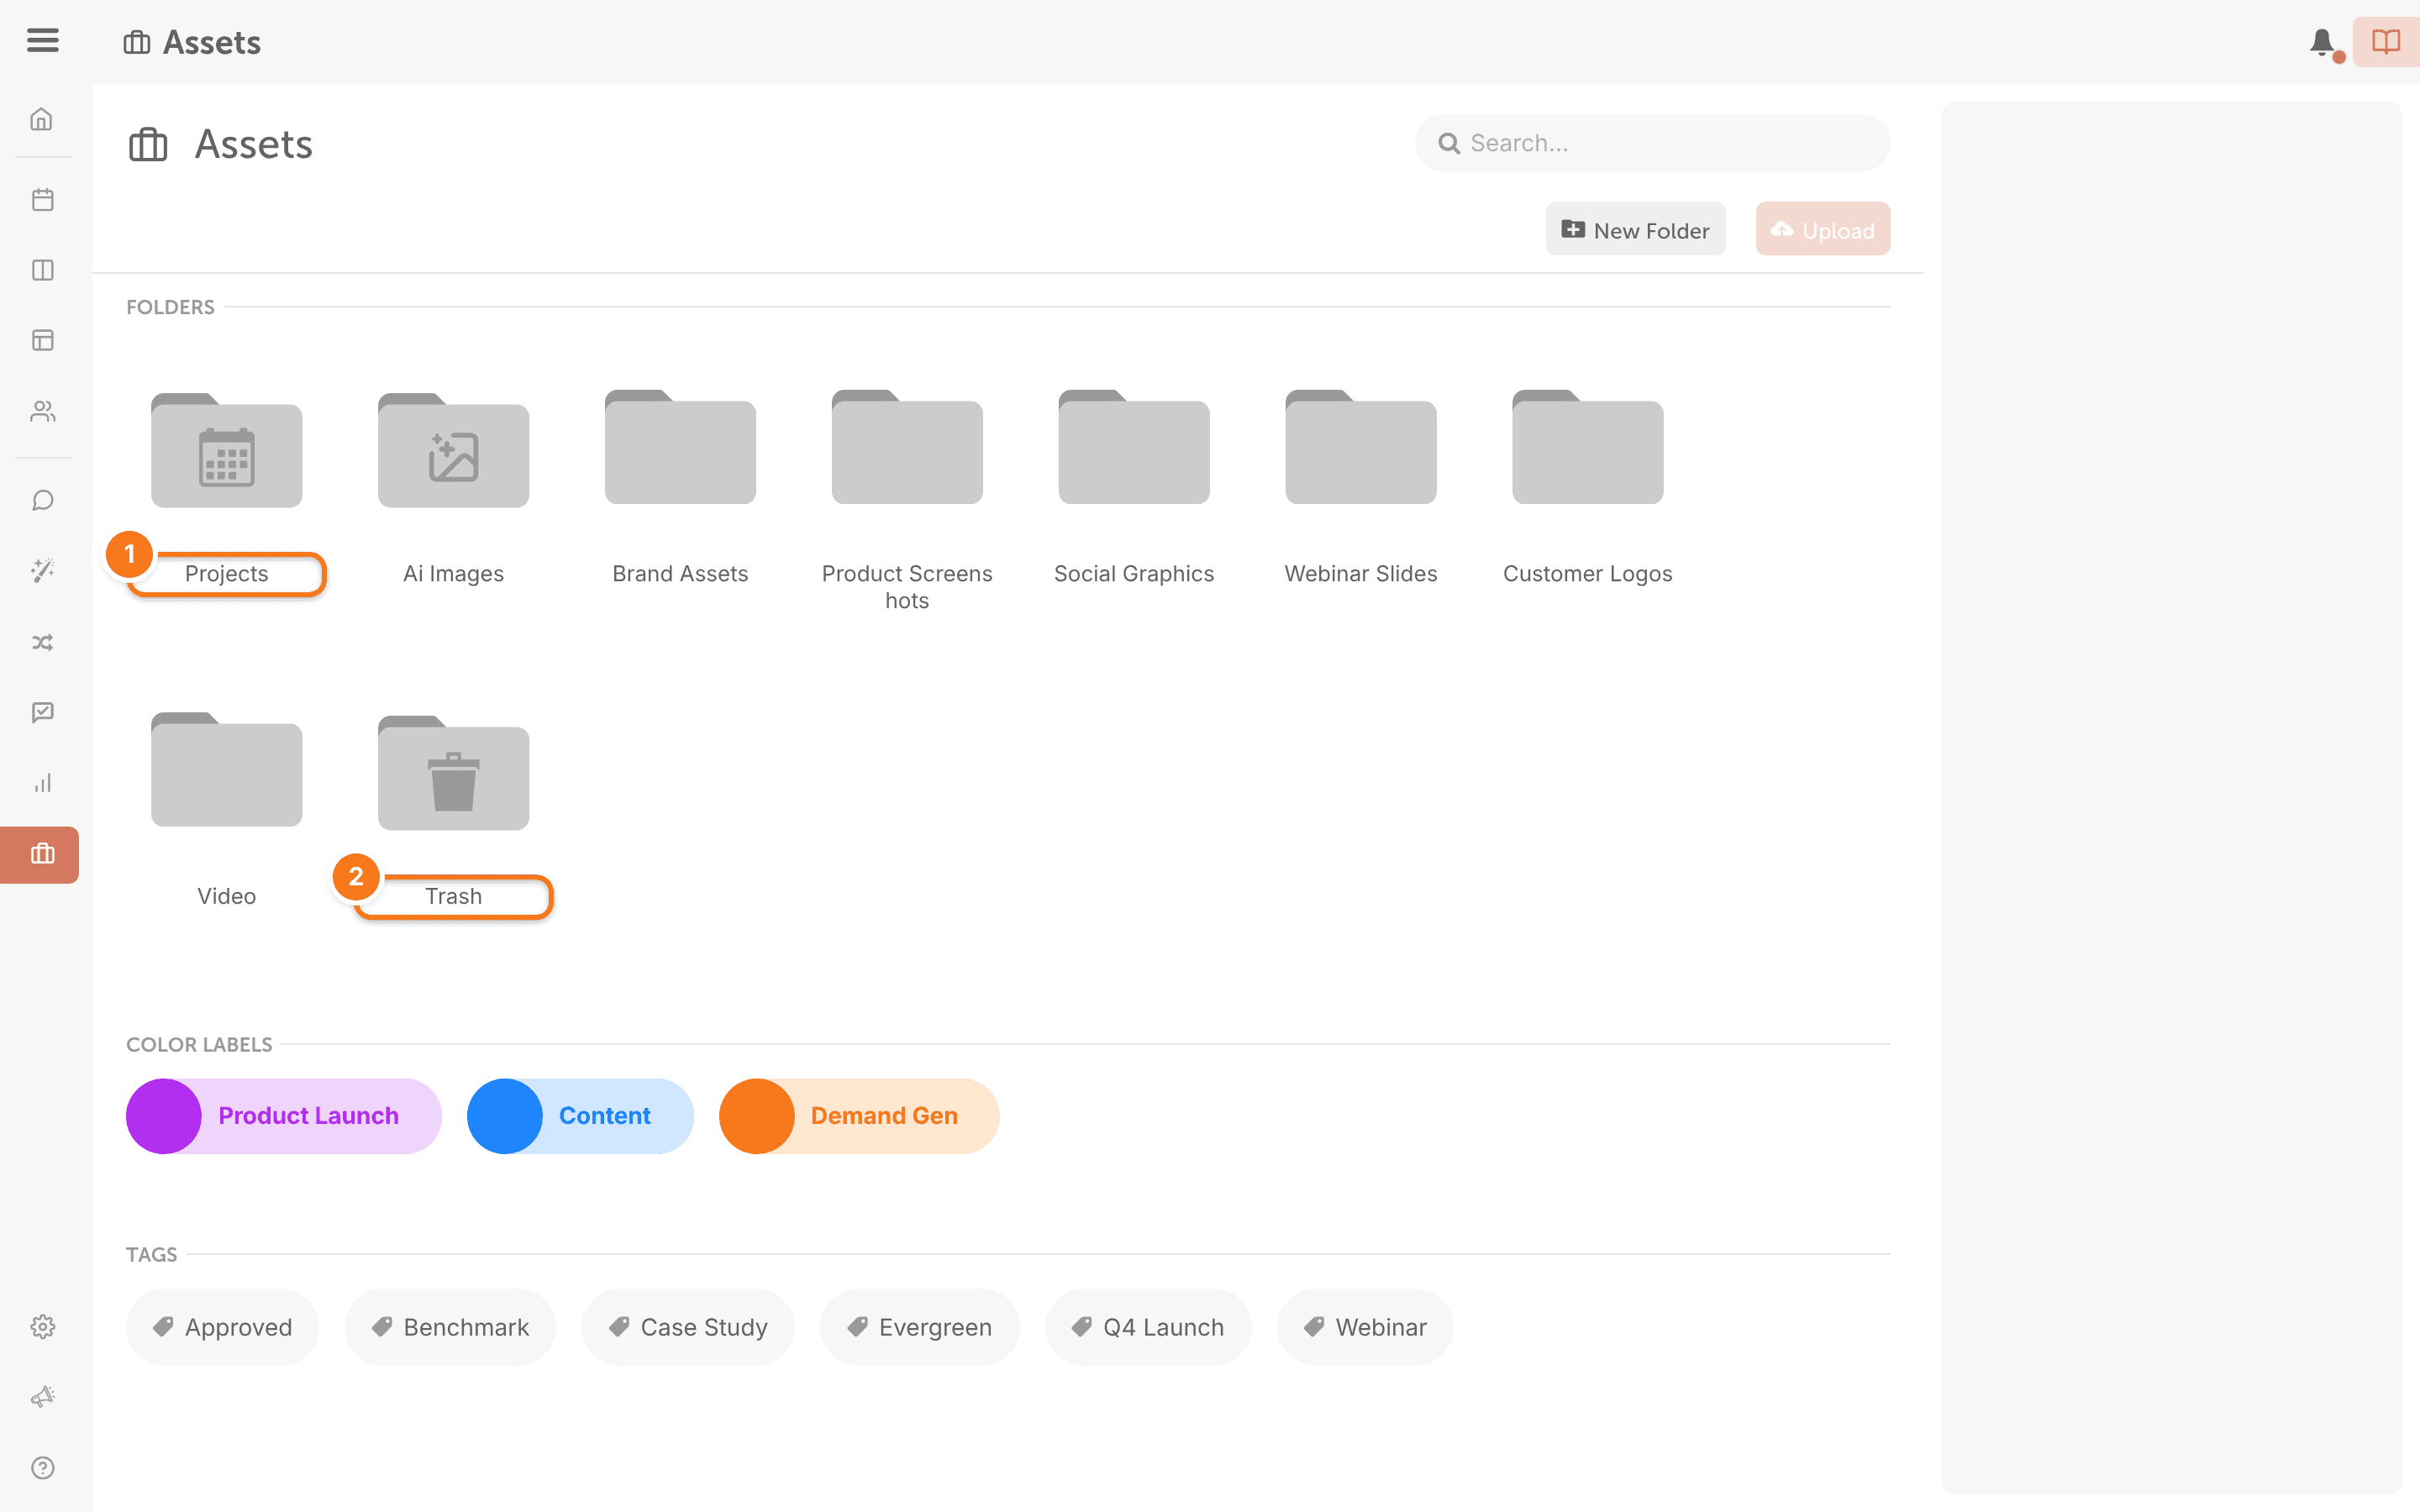Focus the Search field
The width and height of the screenshot is (2420, 1512).
pyautogui.click(x=1652, y=143)
